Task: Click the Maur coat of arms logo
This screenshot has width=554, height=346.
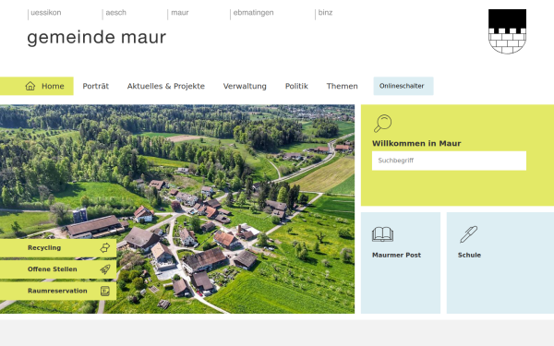Action: click(507, 31)
